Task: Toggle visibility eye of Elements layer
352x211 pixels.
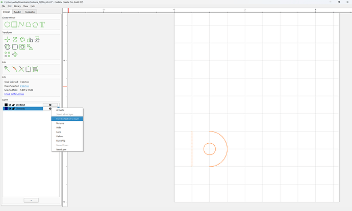Action: click(10, 109)
